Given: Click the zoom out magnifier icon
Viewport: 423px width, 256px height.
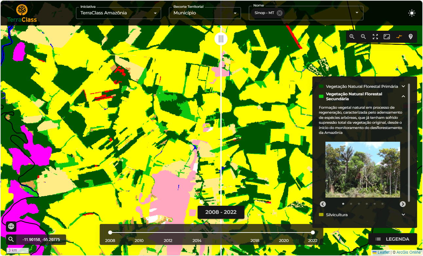Looking at the screenshot, I should pyautogui.click(x=363, y=37).
